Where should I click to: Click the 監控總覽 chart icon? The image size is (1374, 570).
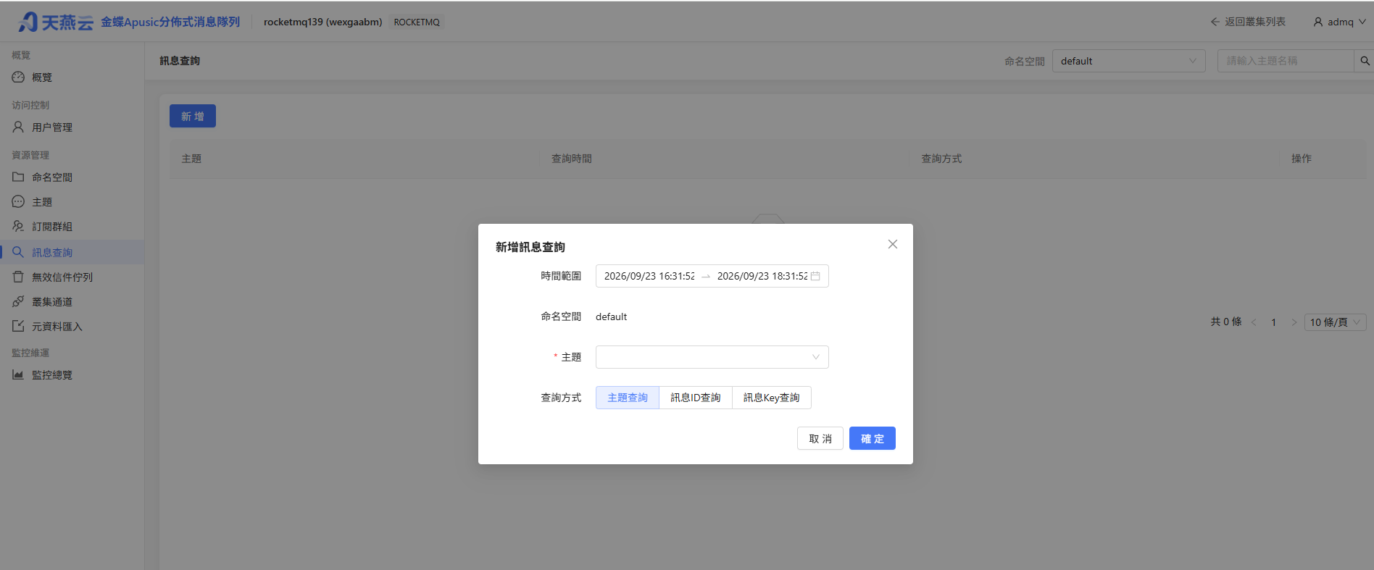(x=18, y=374)
